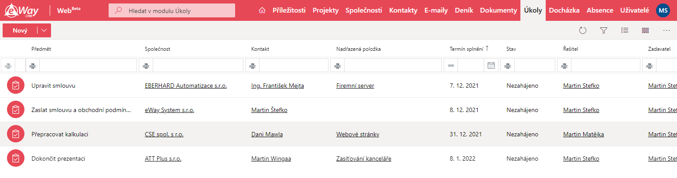Open the Webové stránky parent item link
Screen dimensions: 677x178
pos(358,135)
